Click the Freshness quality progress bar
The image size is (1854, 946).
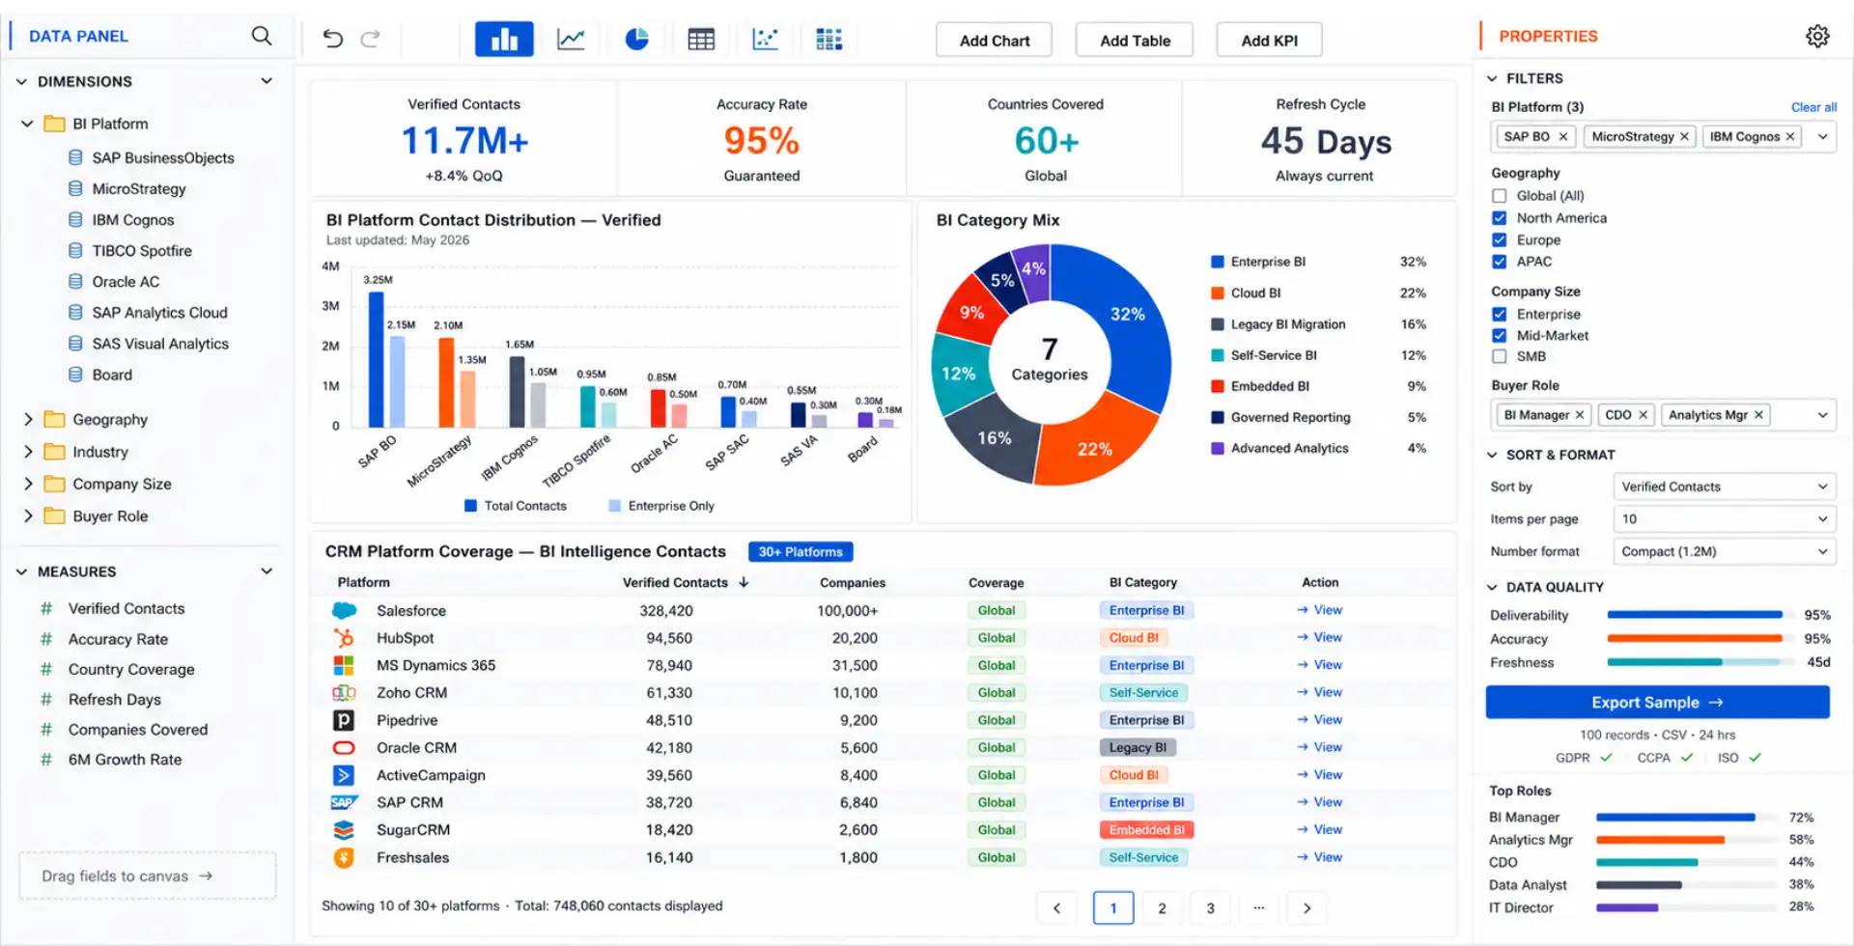[1695, 662]
